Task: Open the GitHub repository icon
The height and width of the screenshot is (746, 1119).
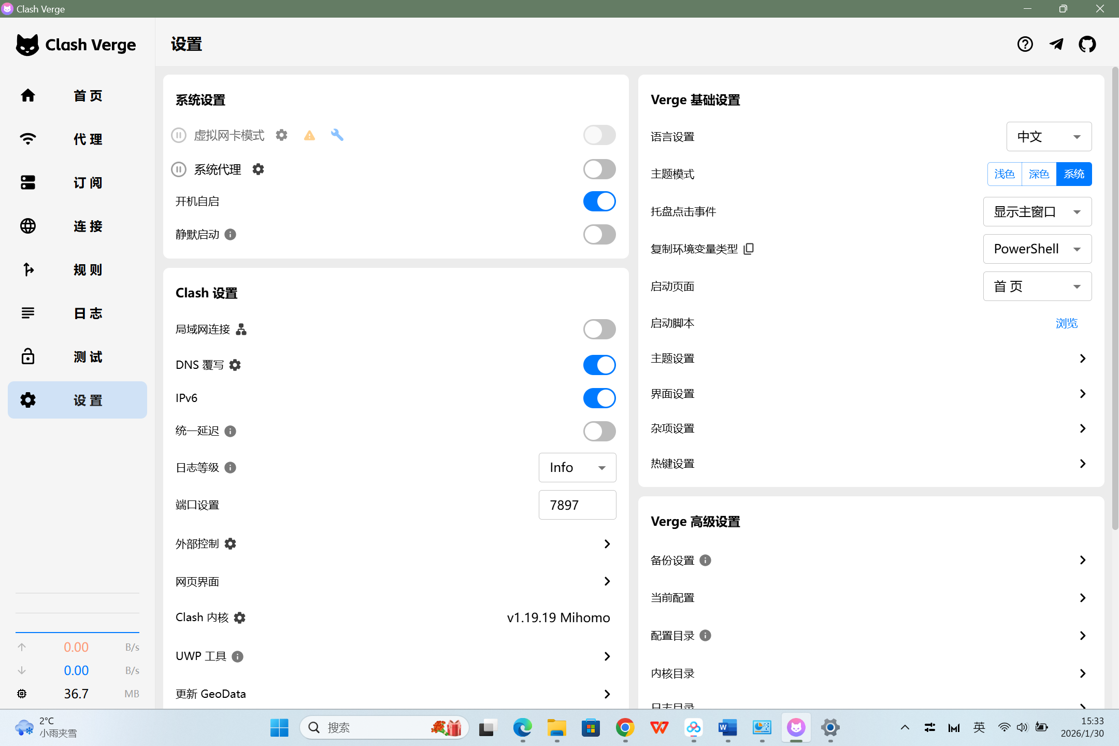Action: (1087, 45)
